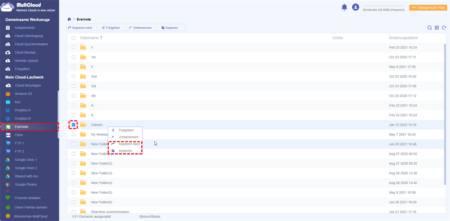This screenshot has height=221, width=450.
Task: Open Aufgabenliste in sidebar
Action: tap(25, 28)
